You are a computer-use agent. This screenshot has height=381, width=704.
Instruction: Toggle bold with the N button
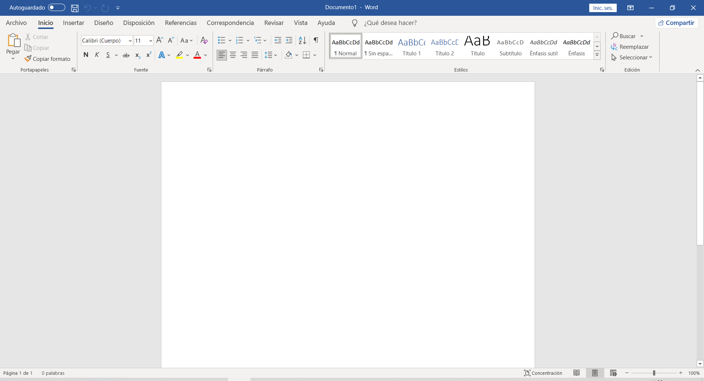(86, 55)
